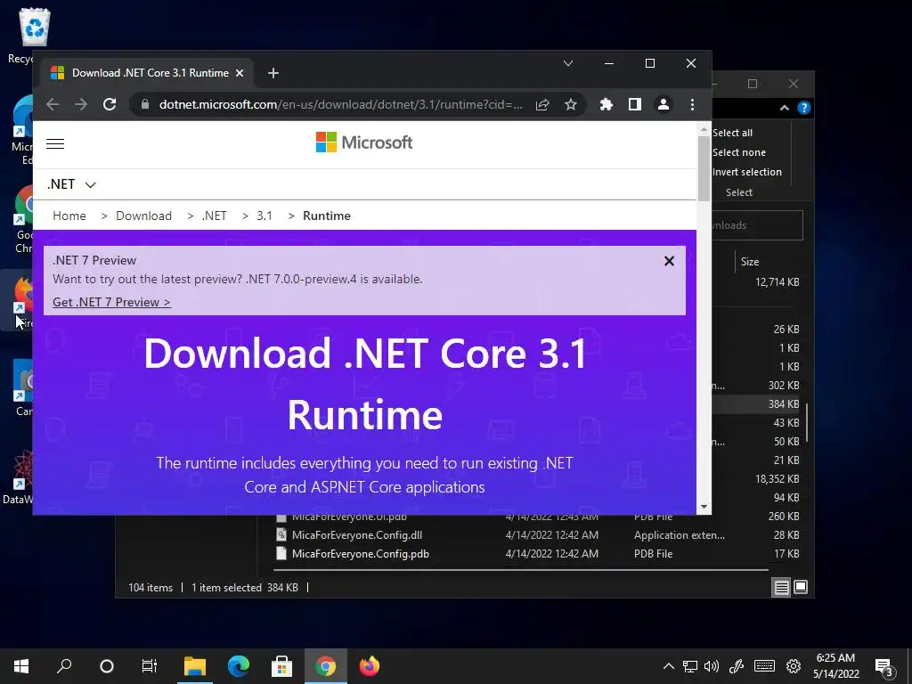912x684 pixels.
Task: Open taskbar search
Action: click(64, 666)
